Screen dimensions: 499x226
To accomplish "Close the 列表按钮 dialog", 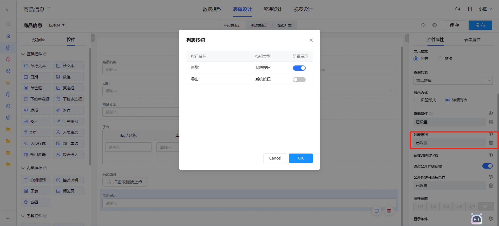I will [311, 40].
